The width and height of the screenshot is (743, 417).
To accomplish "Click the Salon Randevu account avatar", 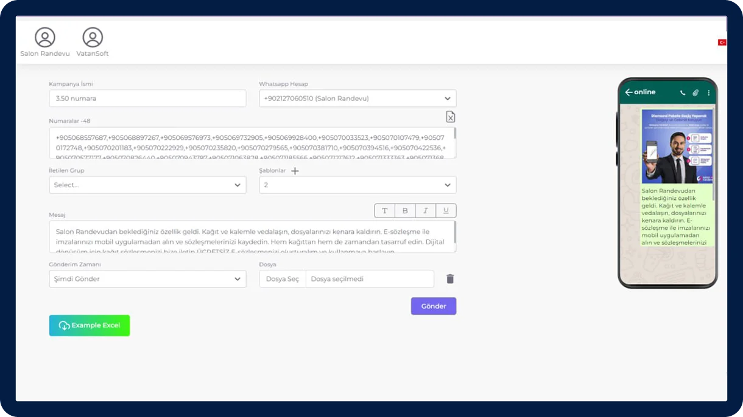I will click(45, 38).
